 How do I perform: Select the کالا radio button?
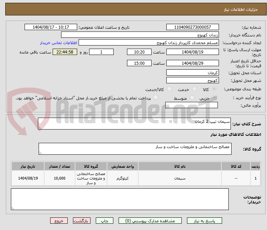tap(214, 89)
